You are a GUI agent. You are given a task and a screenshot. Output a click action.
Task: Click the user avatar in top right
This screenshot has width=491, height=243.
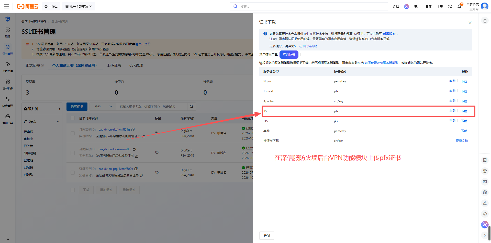coord(485,6)
